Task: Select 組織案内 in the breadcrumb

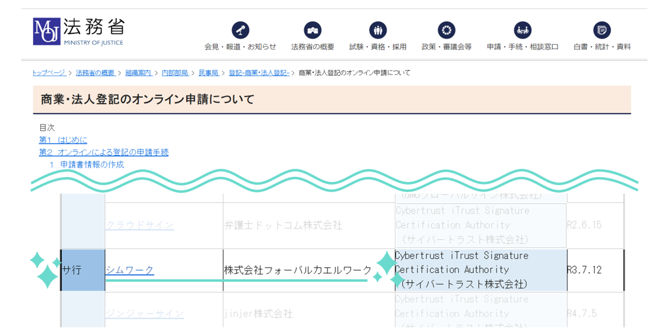Action: tap(138, 73)
